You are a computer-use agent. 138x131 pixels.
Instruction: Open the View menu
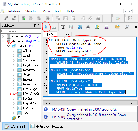click(x=46, y=11)
